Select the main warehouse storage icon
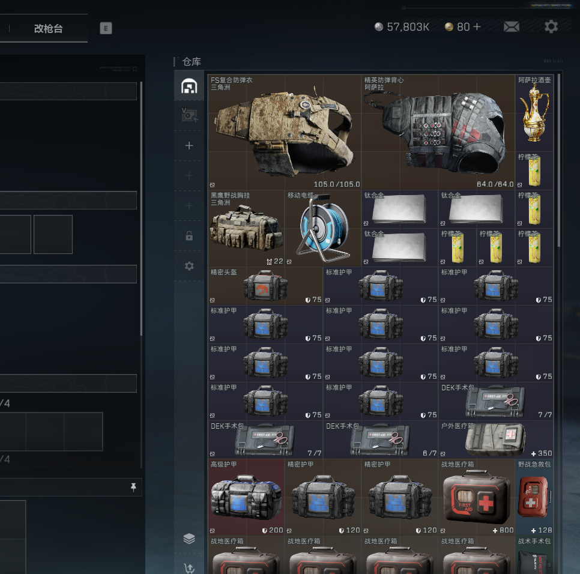580x574 pixels. tap(189, 86)
